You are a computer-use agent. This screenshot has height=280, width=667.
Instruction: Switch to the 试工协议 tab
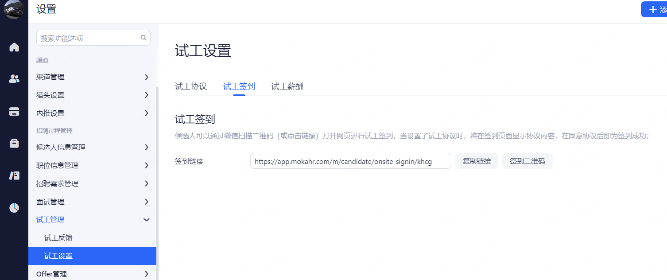191,86
